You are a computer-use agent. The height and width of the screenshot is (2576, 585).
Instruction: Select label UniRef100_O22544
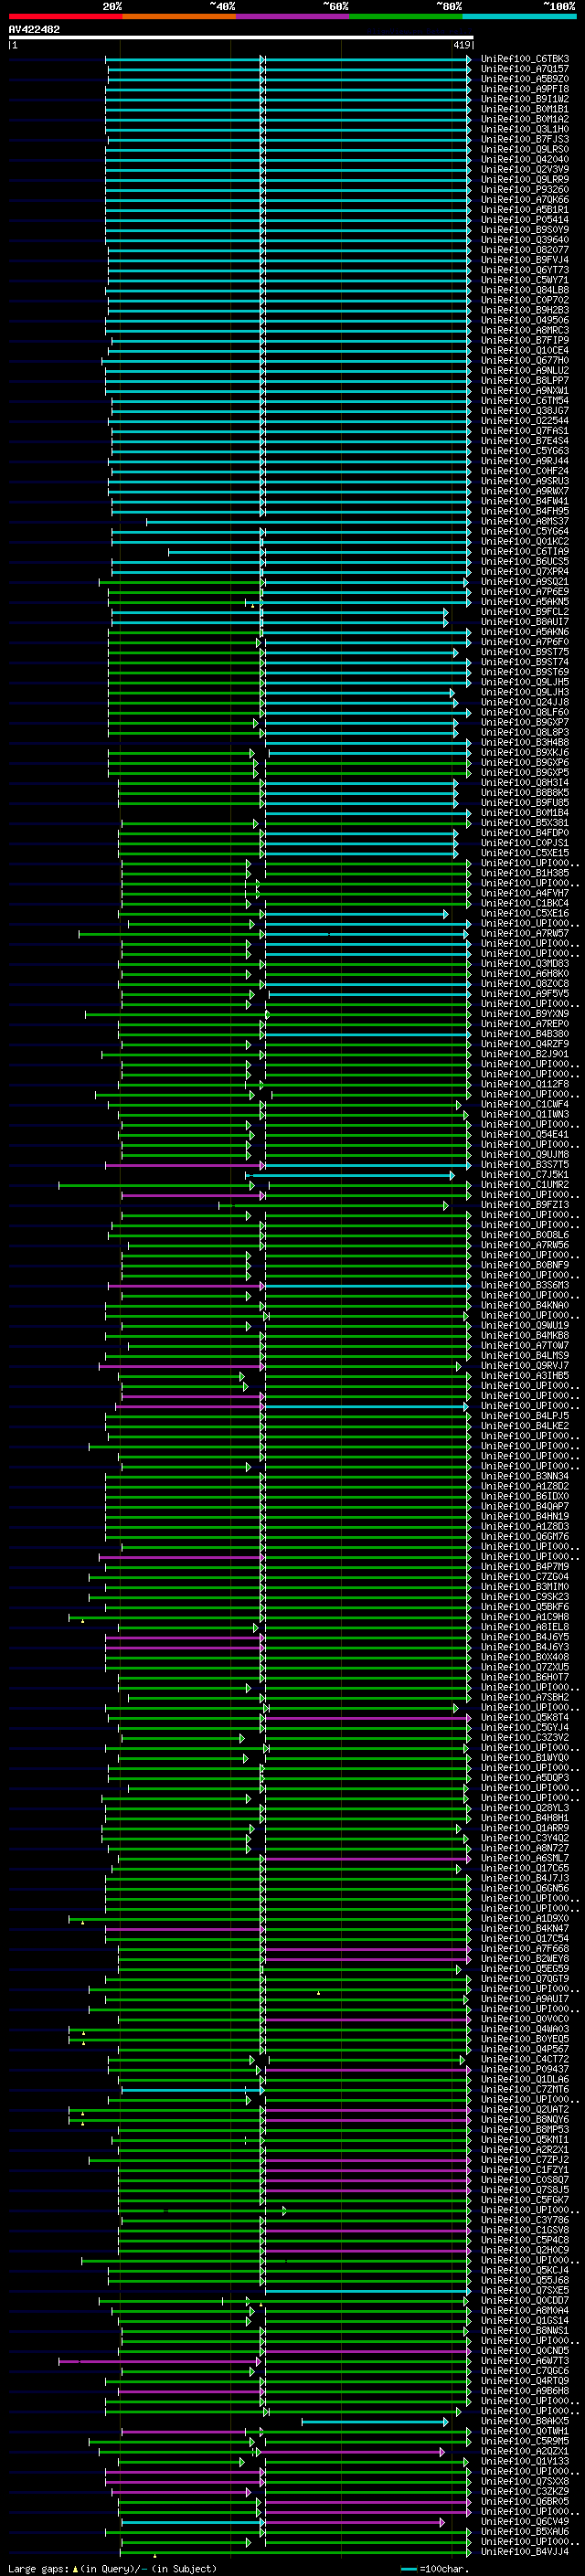click(525, 421)
